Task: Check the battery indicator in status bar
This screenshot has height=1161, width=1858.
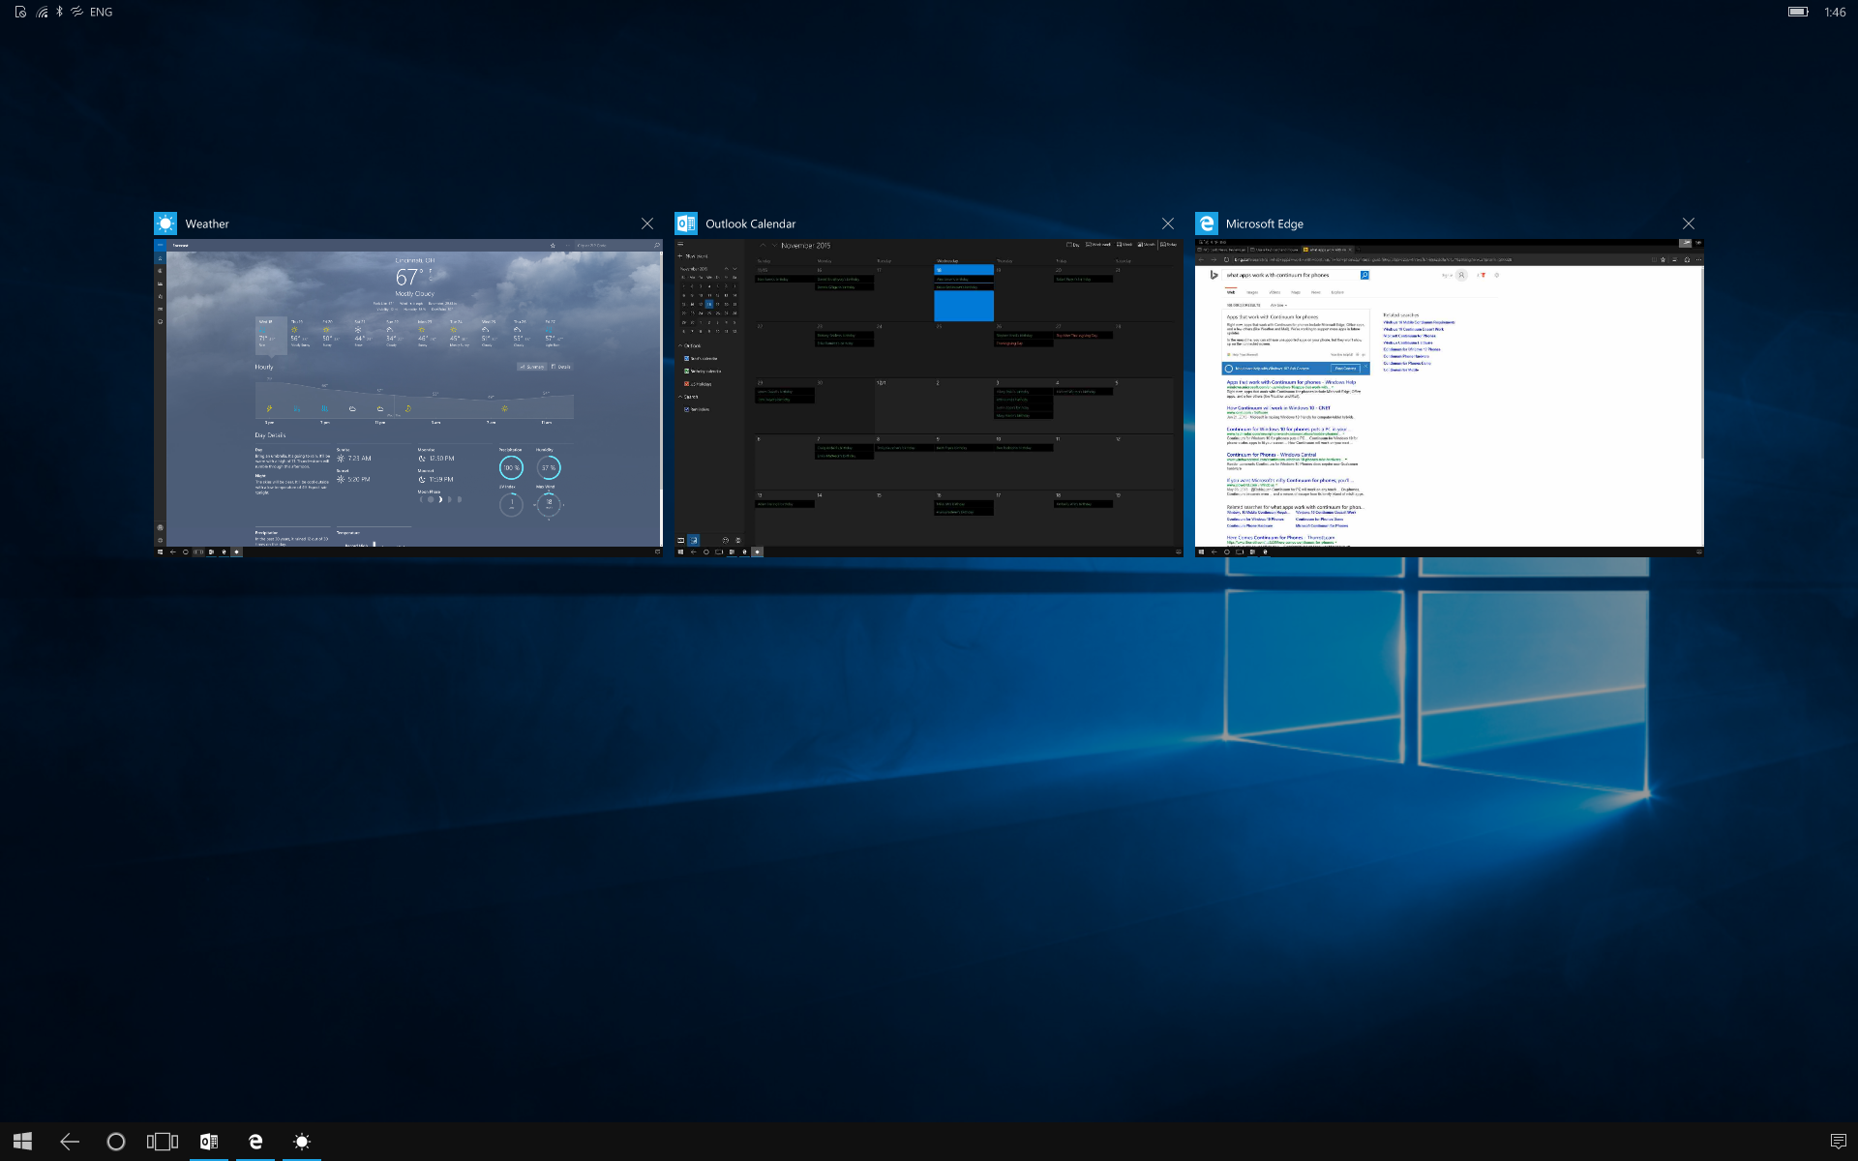Action: [1798, 12]
